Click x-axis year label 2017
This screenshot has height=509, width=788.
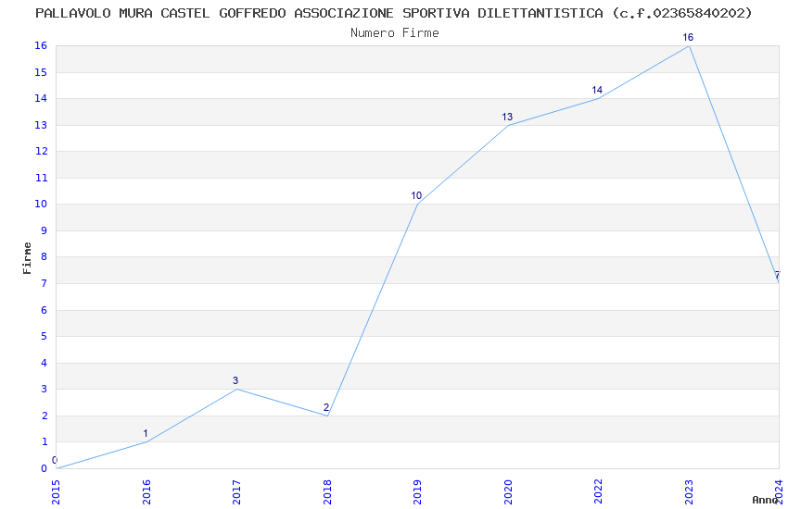click(236, 492)
